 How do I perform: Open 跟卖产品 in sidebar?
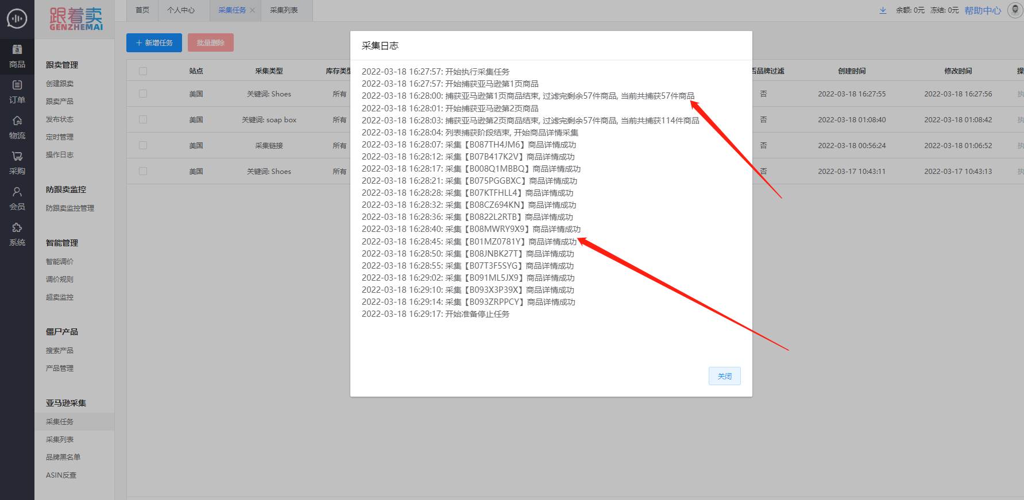point(60,101)
